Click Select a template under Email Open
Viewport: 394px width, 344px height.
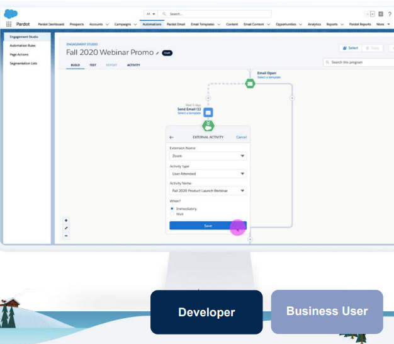coord(269,77)
